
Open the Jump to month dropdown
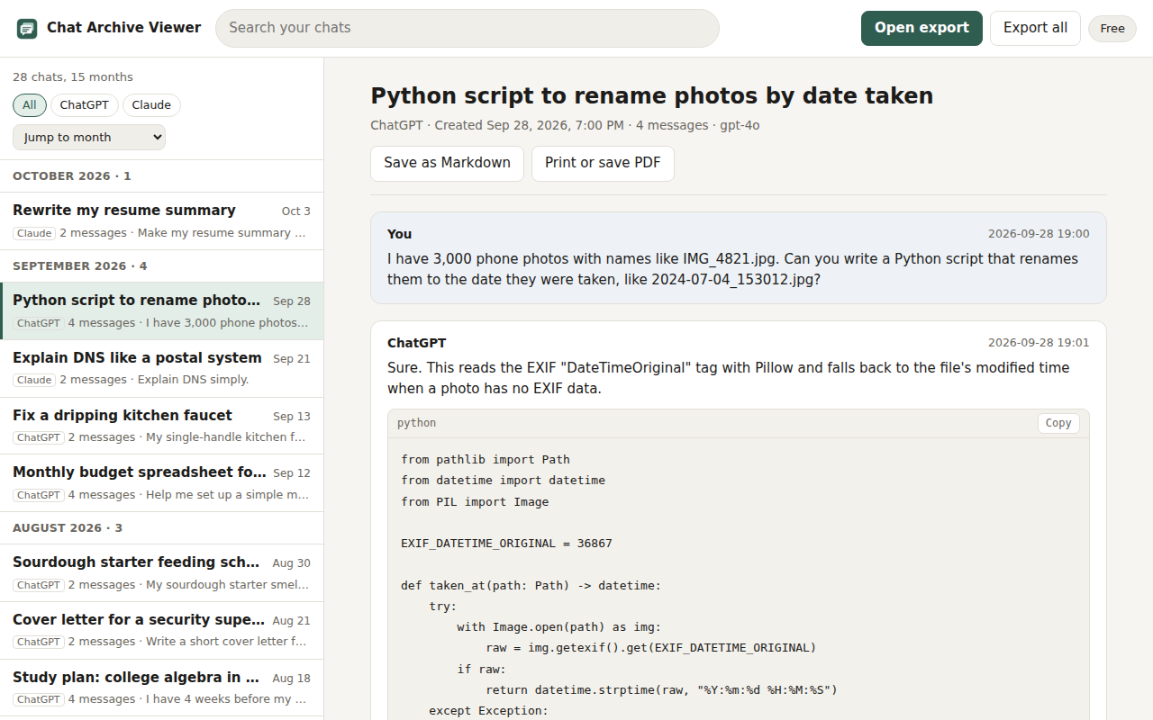tap(89, 137)
